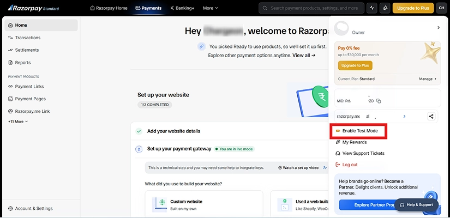450x218 pixels.
Task: Click the Pay 0% fee heading
Action: (x=349, y=48)
